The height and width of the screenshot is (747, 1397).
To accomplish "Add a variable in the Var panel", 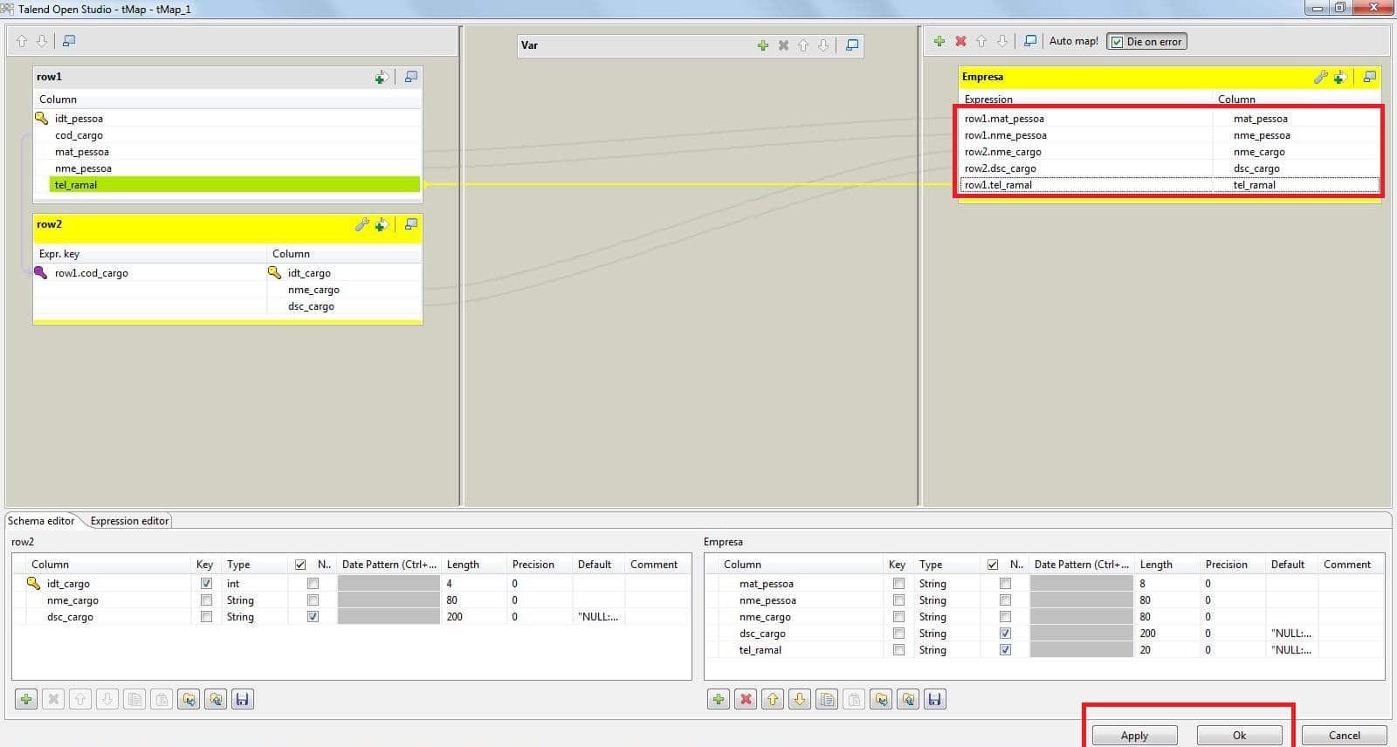I will (762, 45).
